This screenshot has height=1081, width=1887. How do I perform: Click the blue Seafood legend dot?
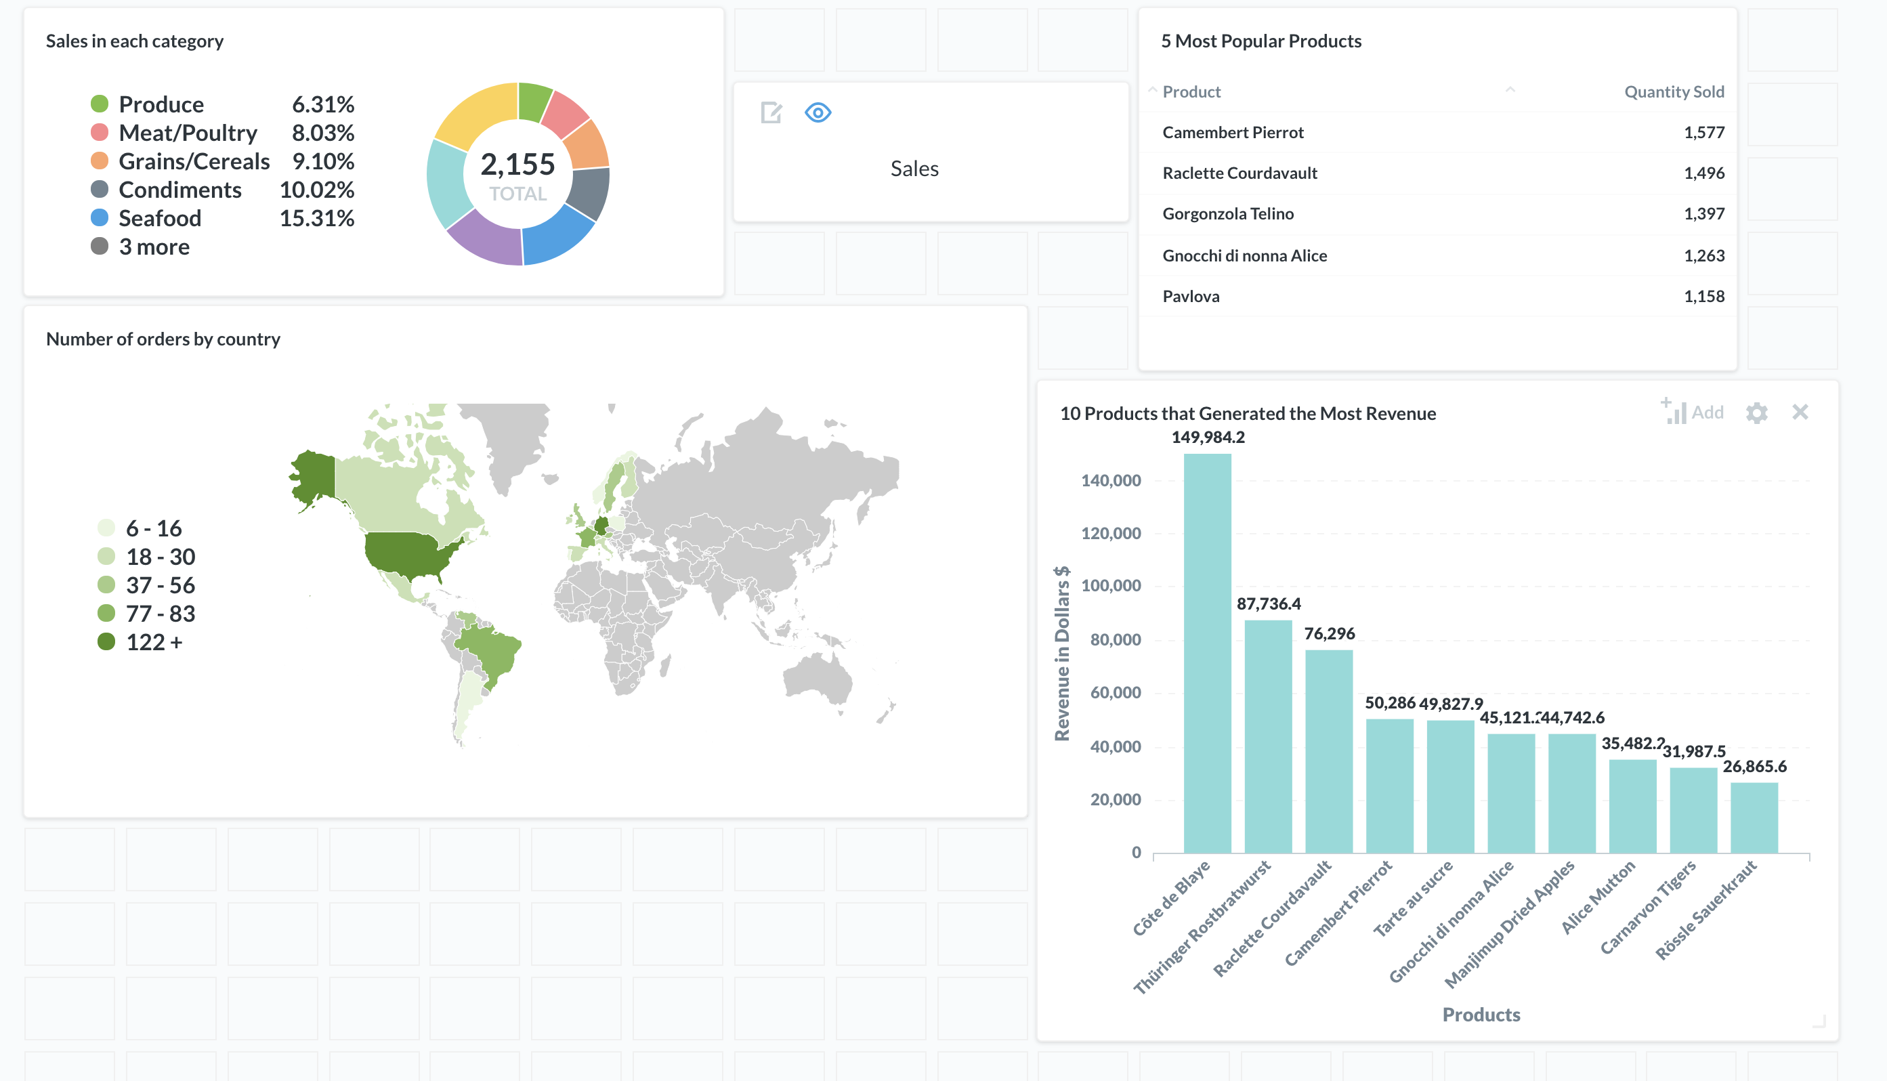click(x=100, y=217)
